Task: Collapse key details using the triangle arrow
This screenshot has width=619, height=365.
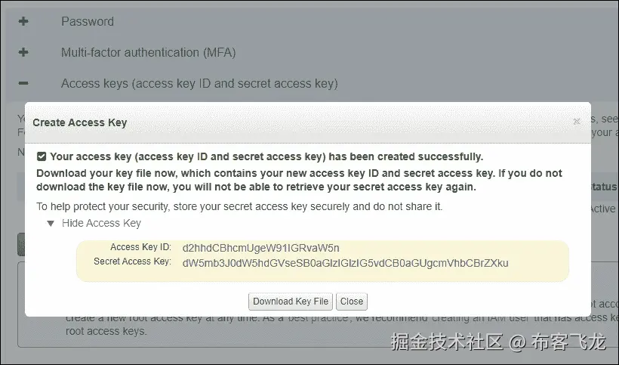Action: [51, 224]
